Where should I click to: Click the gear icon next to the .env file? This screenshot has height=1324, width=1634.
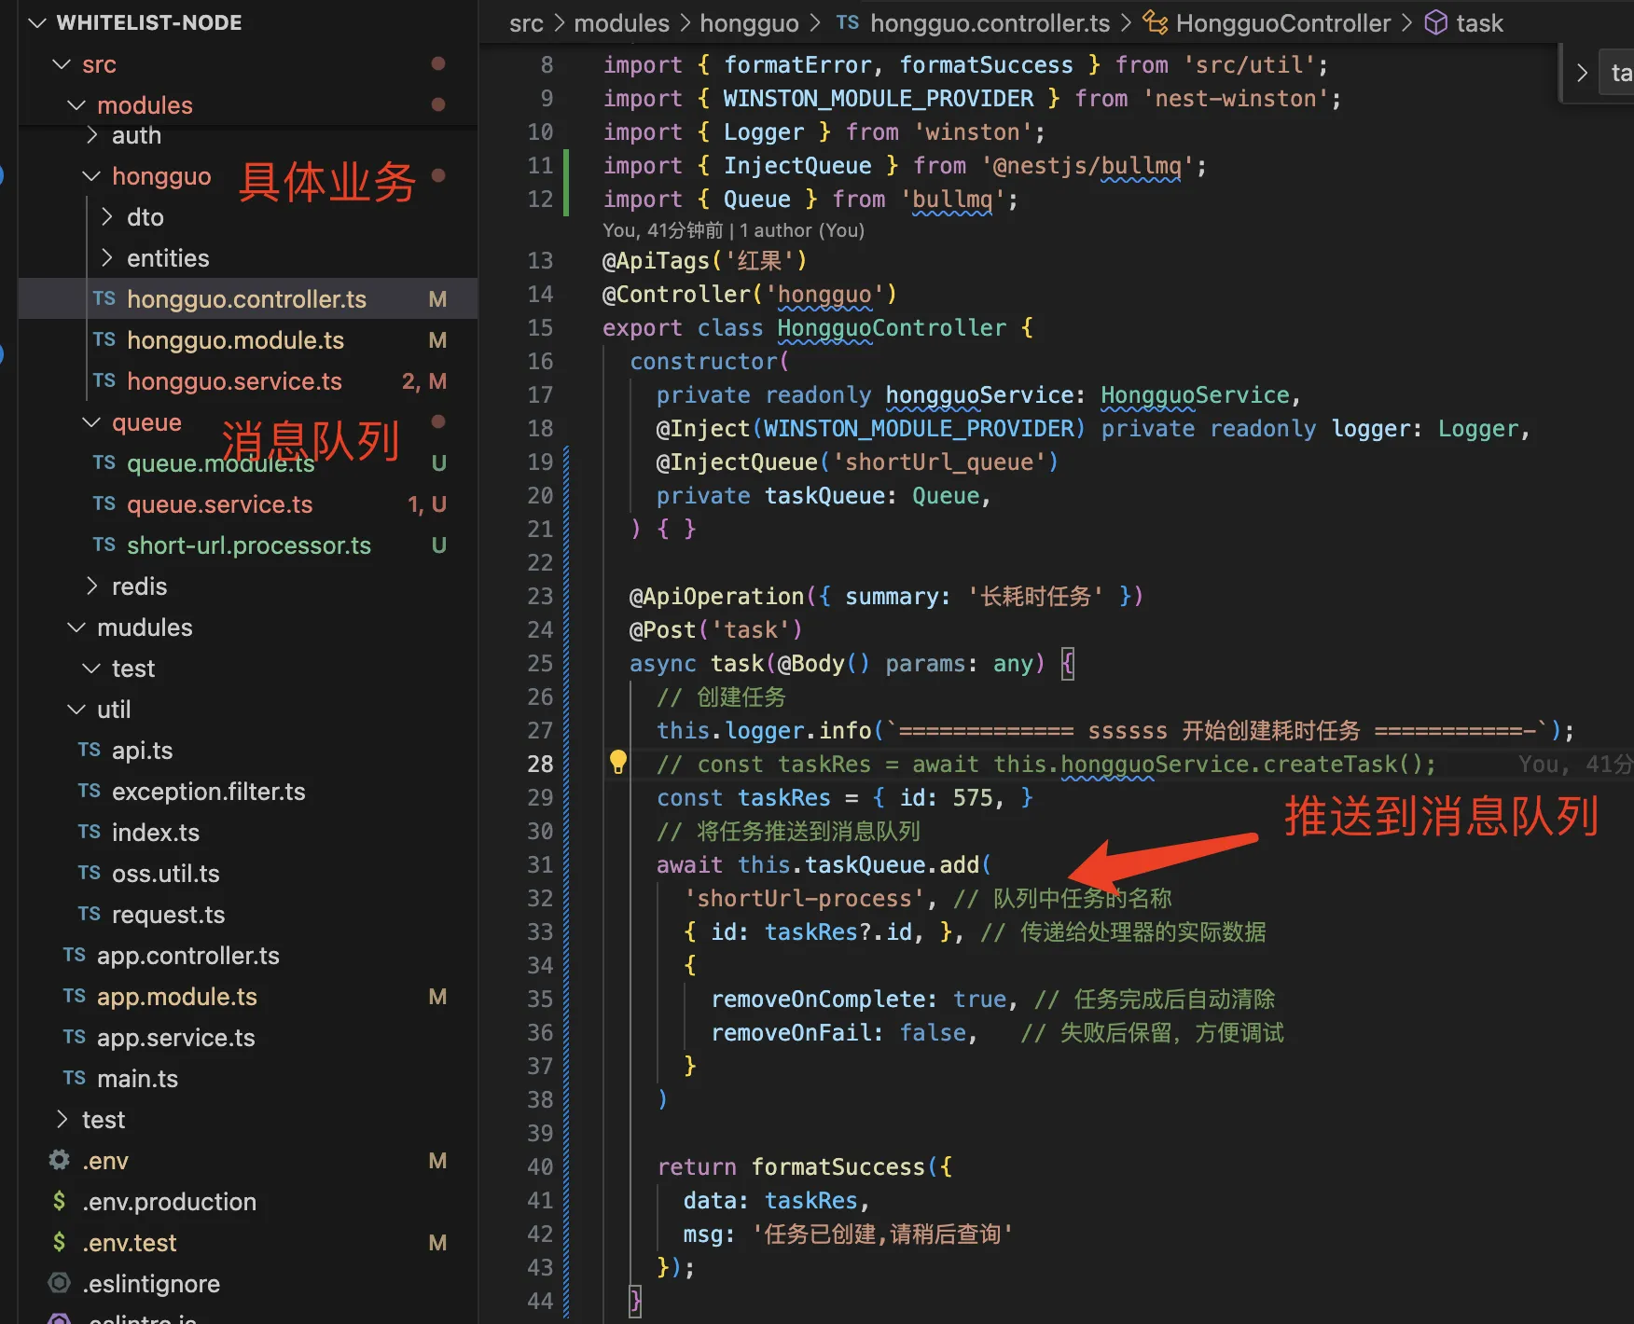[58, 1160]
